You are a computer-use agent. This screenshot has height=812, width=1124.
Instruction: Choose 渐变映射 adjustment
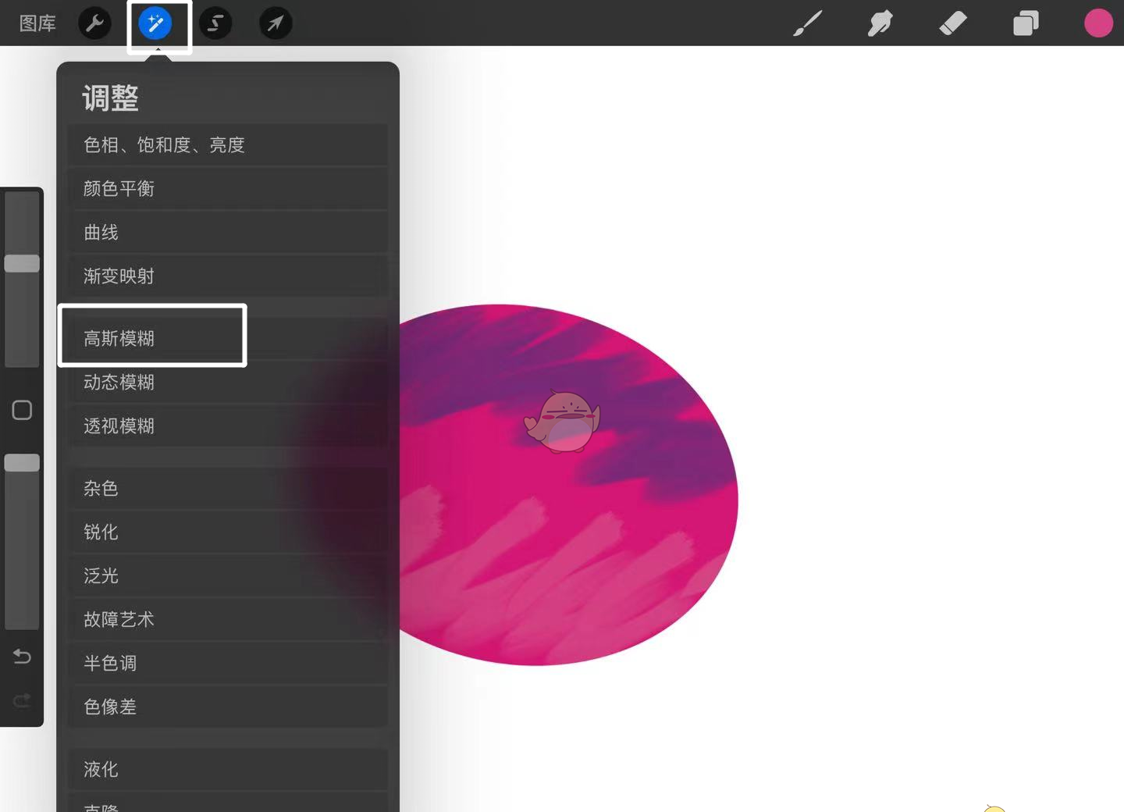228,276
